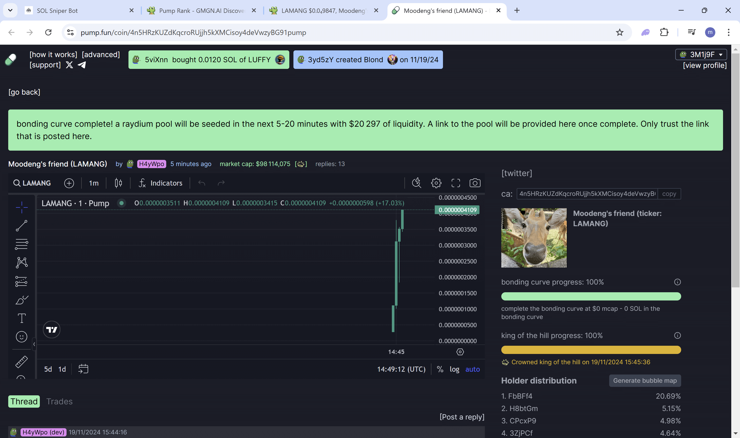Click the king of the hill progress bar
The height and width of the screenshot is (438, 740).
[591, 350]
